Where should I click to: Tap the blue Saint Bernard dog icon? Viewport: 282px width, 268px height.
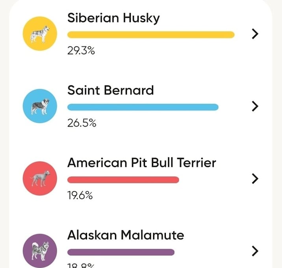tap(40, 106)
